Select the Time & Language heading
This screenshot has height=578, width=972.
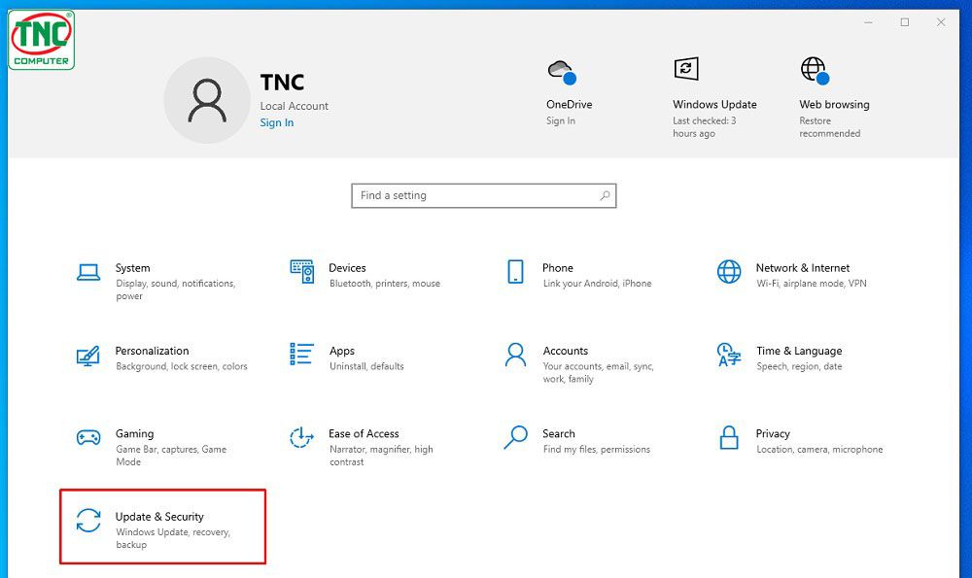(799, 352)
